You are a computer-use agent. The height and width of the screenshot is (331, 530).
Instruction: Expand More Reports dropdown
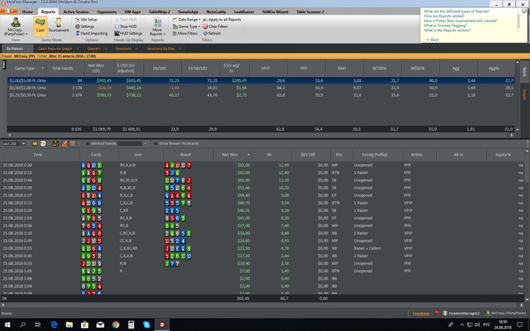(157, 27)
